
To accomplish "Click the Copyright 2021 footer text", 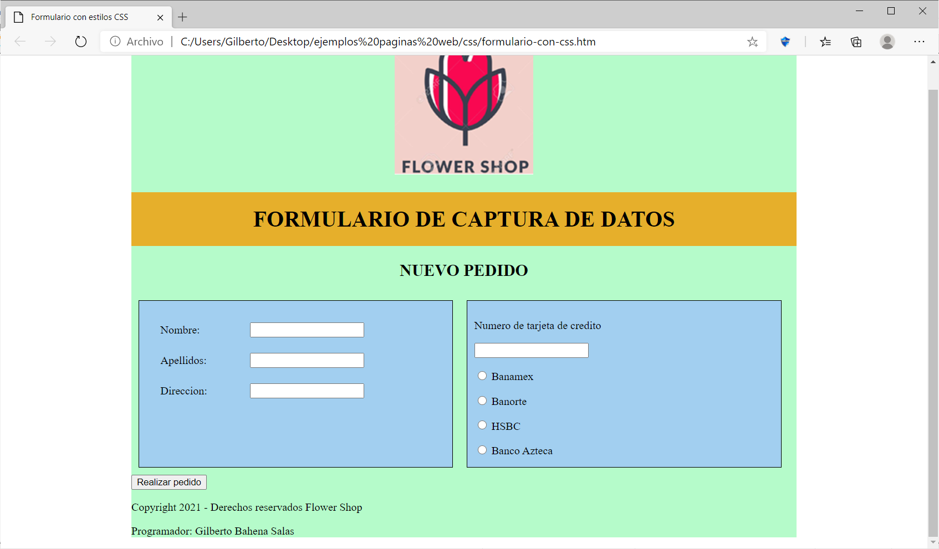I will pos(247,507).
